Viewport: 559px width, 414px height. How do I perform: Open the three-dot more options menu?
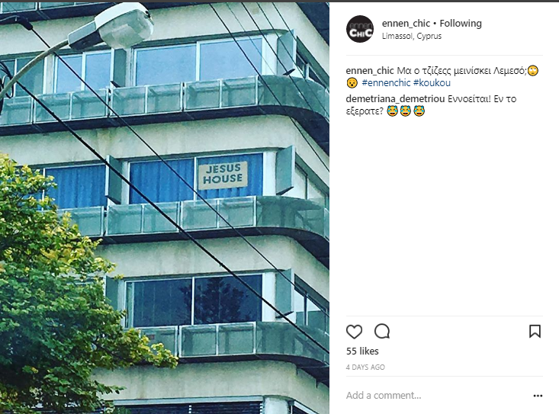538,396
